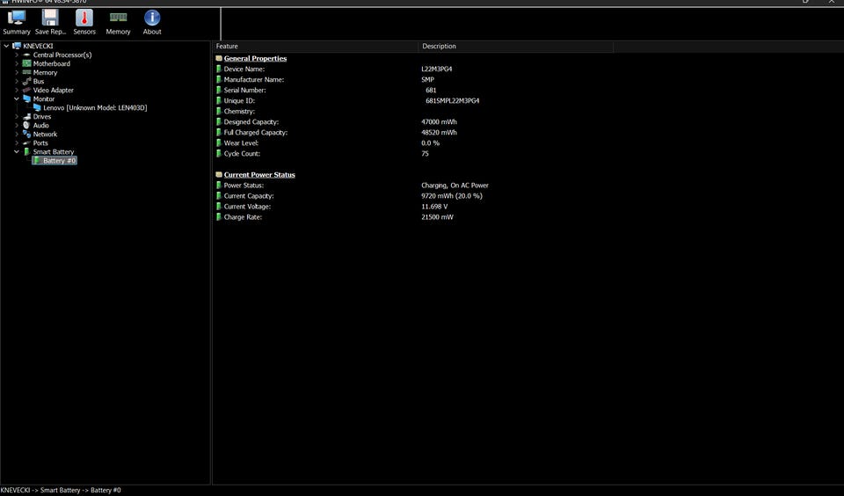Click the Lenovo monitor entry icon
This screenshot has height=496, width=844.
(x=37, y=107)
